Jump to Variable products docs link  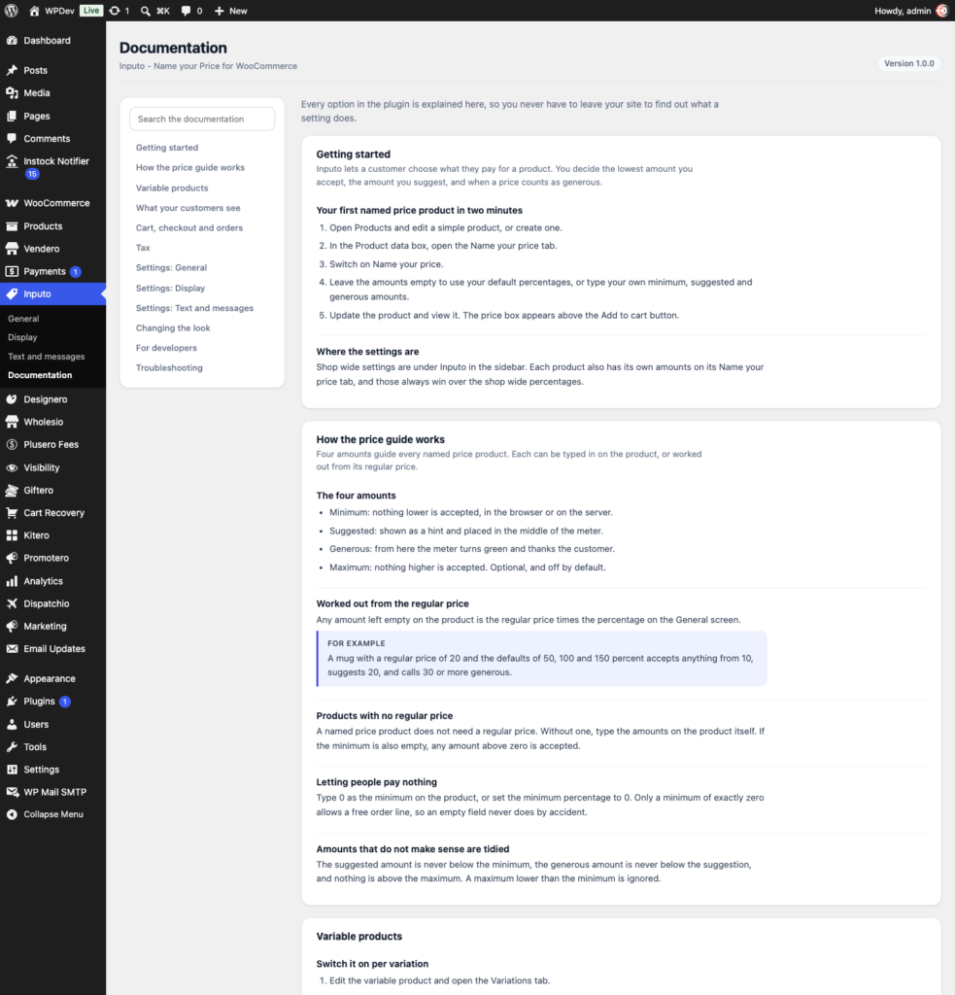tap(172, 188)
